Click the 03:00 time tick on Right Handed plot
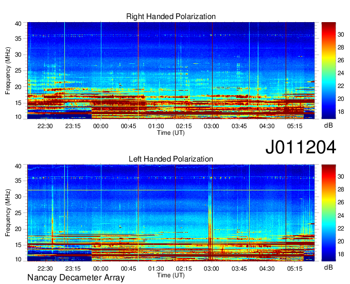The width and height of the screenshot is (350, 284). (x=212, y=126)
